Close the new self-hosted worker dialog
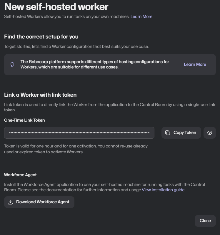 (205, 221)
